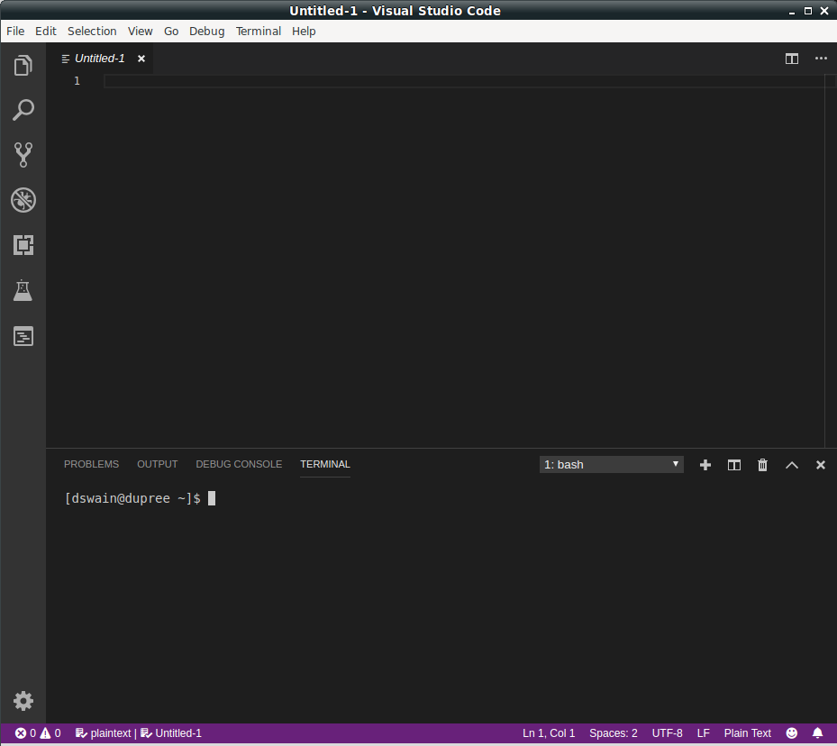Open the Help menu
Image resolution: width=837 pixels, height=746 pixels.
[304, 31]
